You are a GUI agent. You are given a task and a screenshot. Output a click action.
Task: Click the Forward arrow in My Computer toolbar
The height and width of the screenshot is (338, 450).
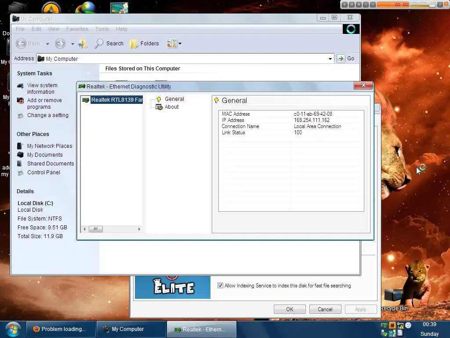point(60,44)
